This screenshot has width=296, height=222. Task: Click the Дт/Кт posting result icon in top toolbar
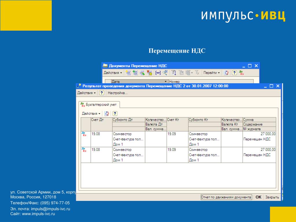(x=241, y=73)
